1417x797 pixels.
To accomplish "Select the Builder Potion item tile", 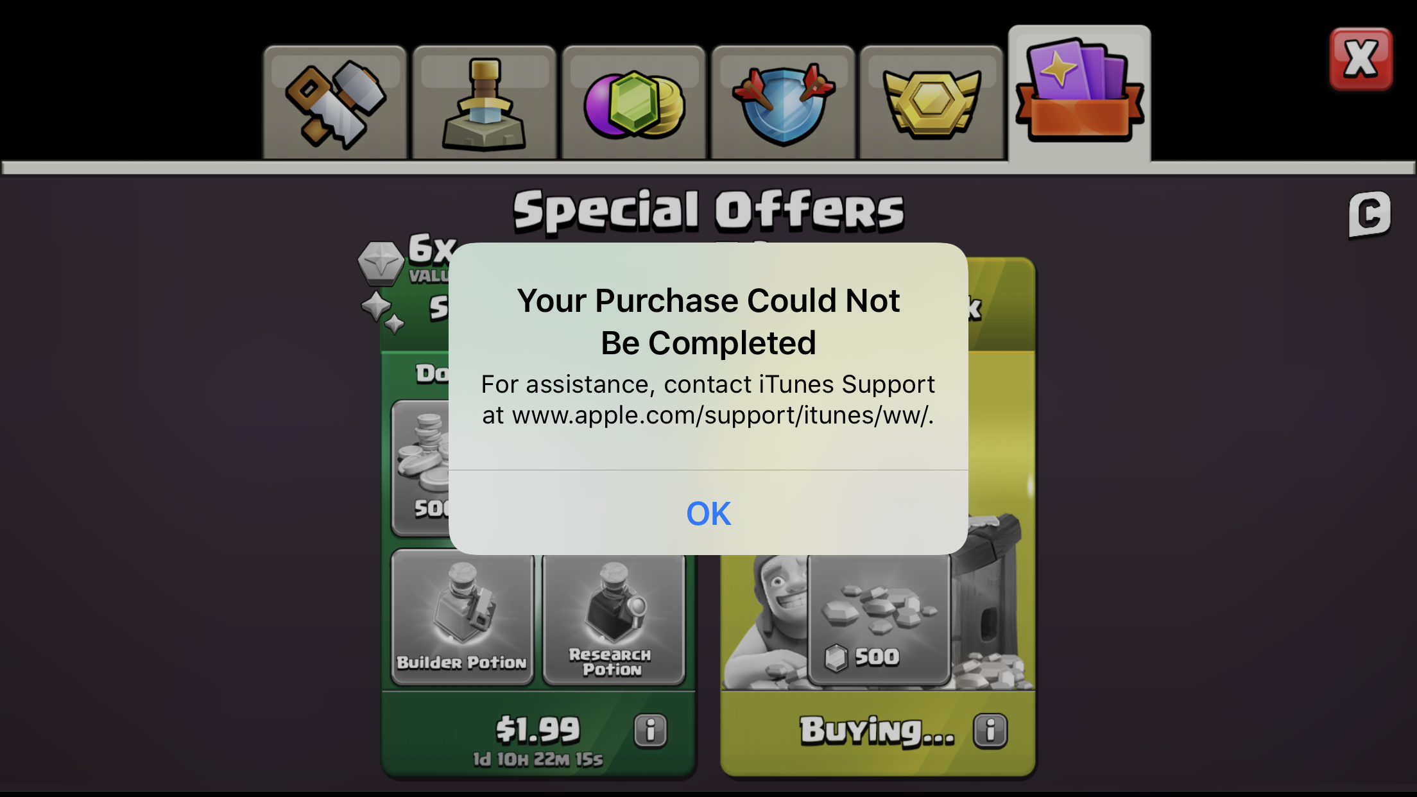I will (x=462, y=617).
